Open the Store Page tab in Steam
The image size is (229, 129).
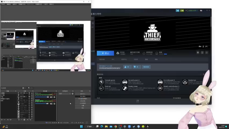[102, 59]
